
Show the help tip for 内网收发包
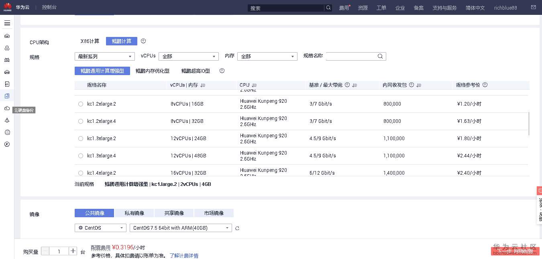pos(412,85)
